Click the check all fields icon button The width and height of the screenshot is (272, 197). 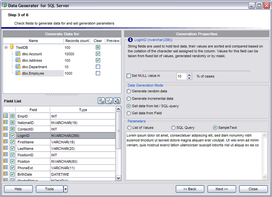(101, 101)
